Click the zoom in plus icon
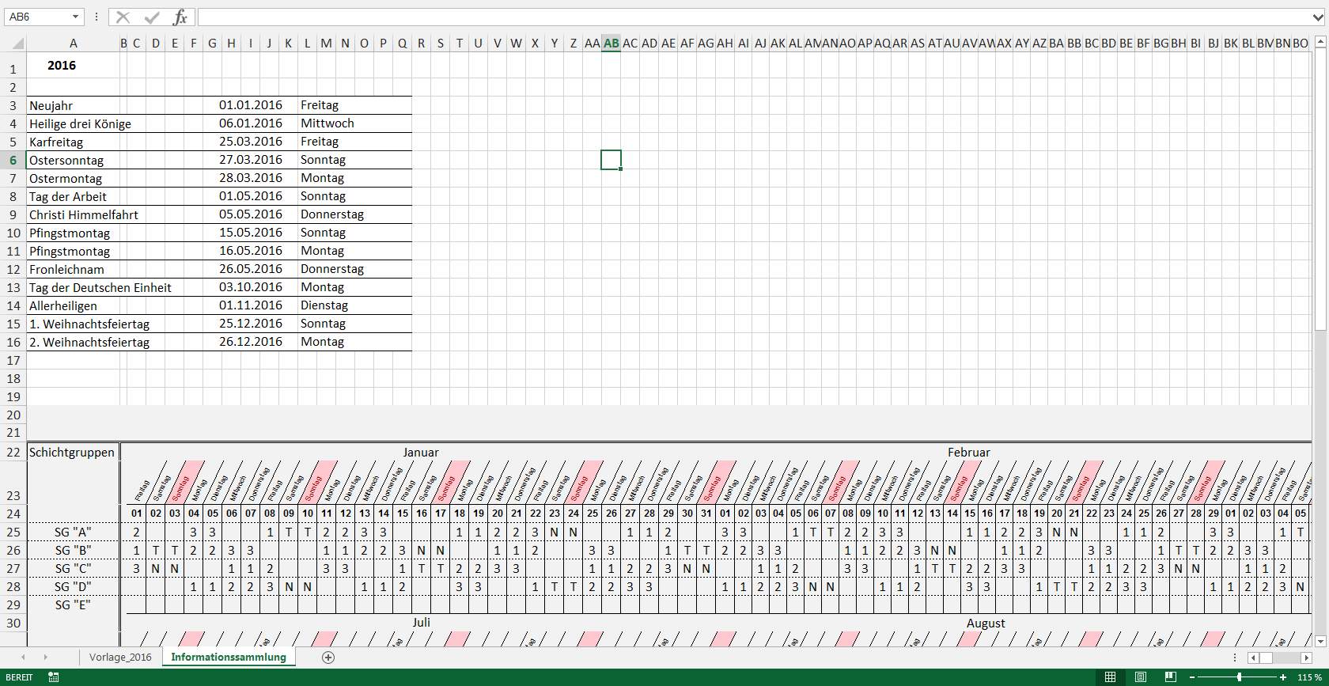The width and height of the screenshot is (1329, 686). click(x=1283, y=677)
